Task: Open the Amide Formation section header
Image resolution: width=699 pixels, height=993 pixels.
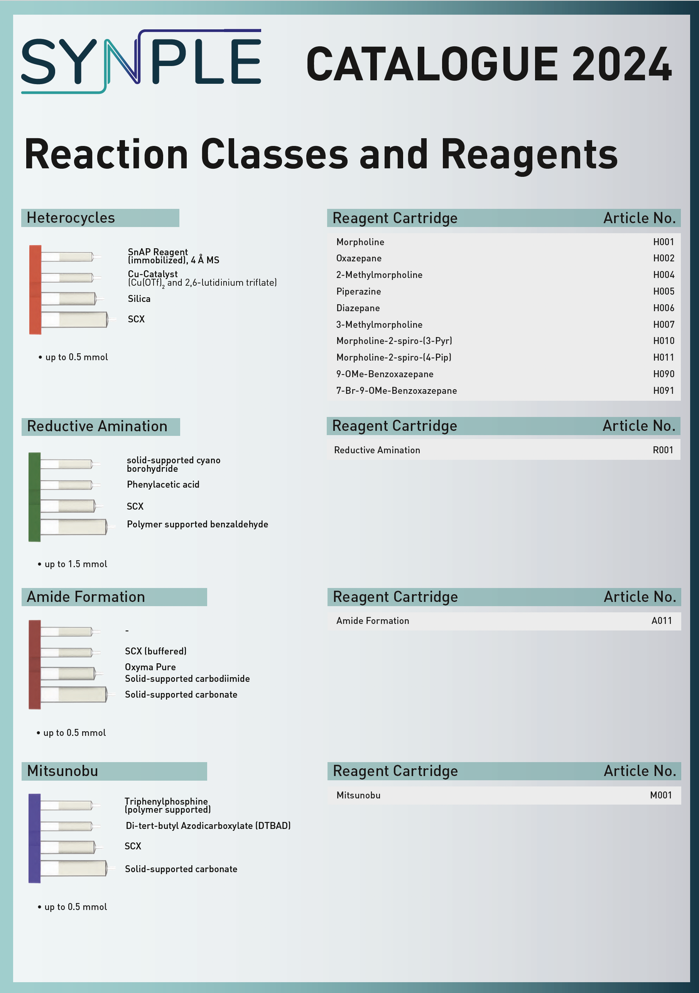Action: point(114,597)
